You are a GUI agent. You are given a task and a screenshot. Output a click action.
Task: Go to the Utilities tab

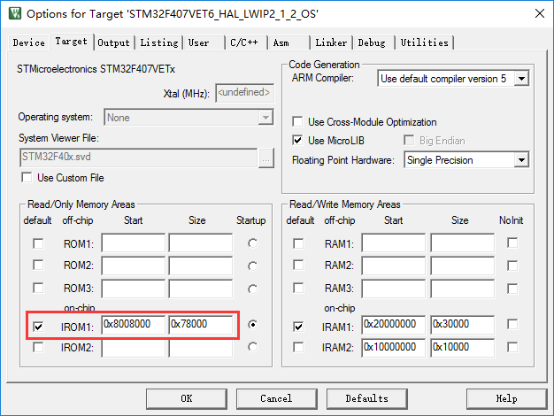[424, 42]
